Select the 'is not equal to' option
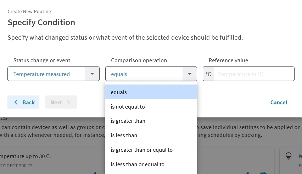This screenshot has height=174, width=302. pyautogui.click(x=151, y=106)
